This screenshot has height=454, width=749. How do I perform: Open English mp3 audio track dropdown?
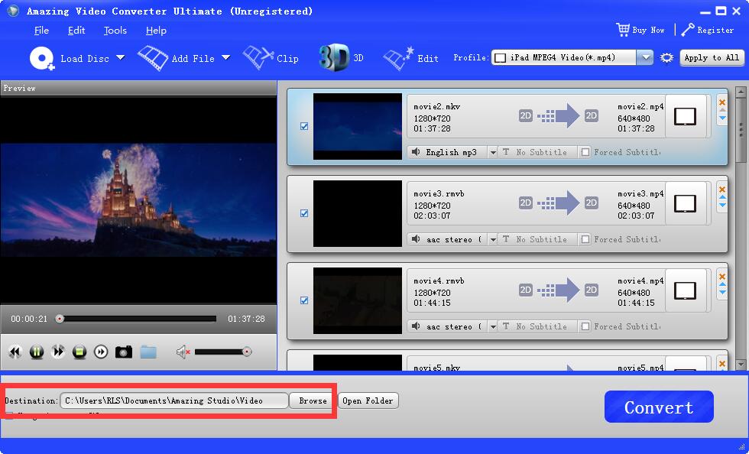492,152
